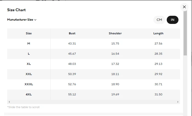Click the XXL length value 29.92
The height and width of the screenshot is (116, 192).
[x=158, y=74]
